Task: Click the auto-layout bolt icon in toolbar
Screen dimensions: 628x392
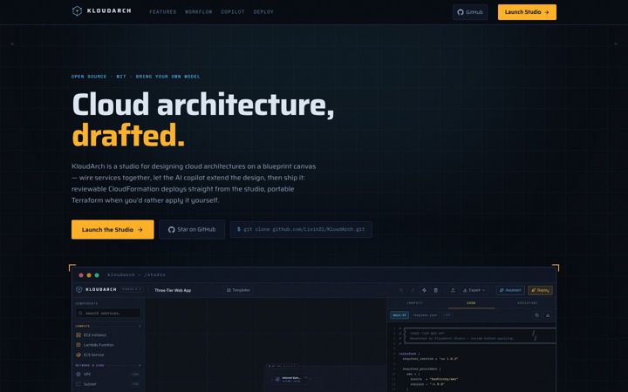Action: [x=424, y=290]
